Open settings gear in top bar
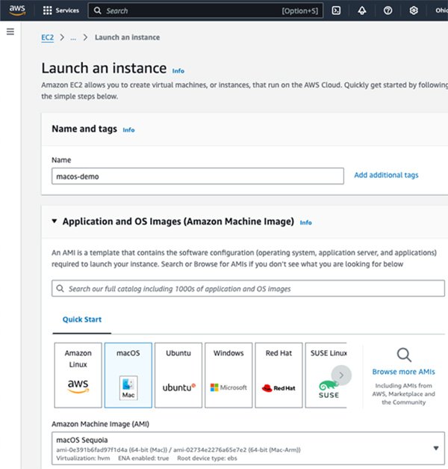448x469 pixels. click(x=414, y=10)
